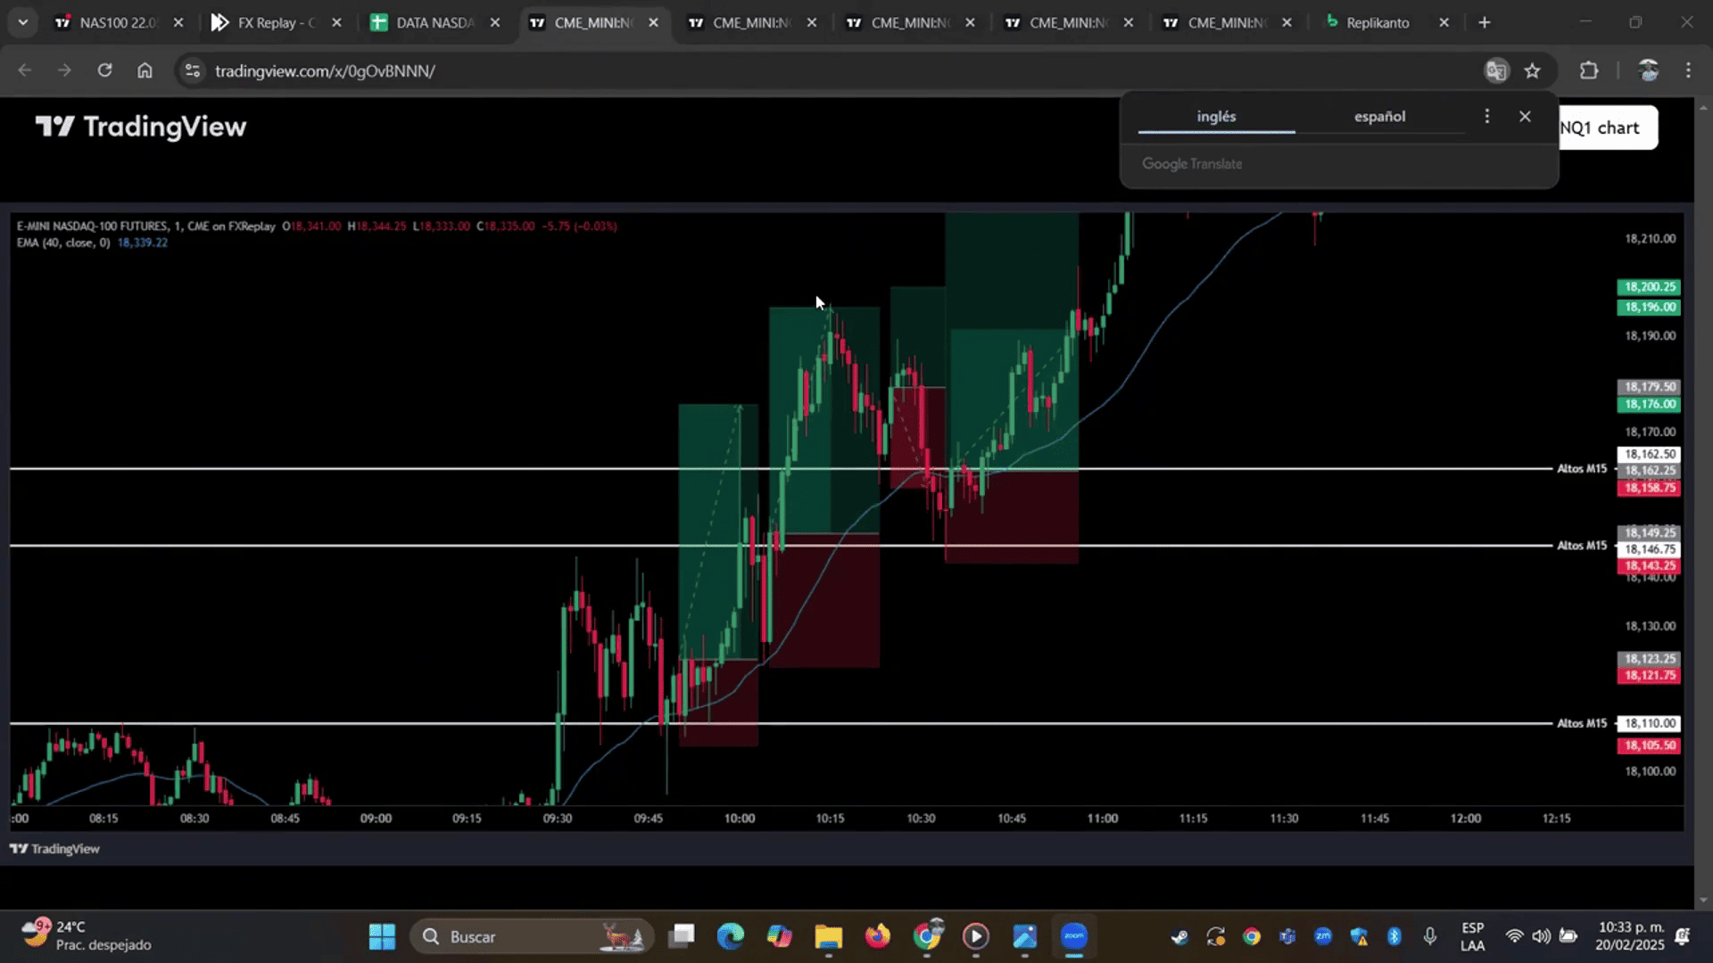Open a new browser tab
This screenshot has height=963, width=1713.
coord(1485,22)
